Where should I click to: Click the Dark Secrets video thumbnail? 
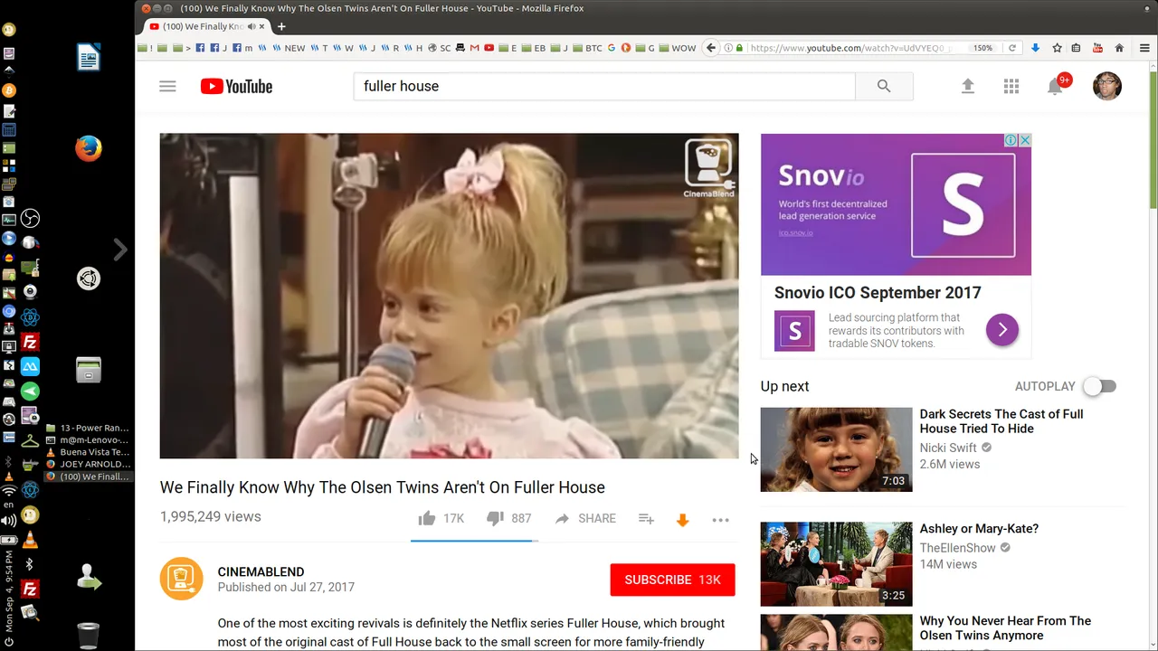pyautogui.click(x=836, y=449)
